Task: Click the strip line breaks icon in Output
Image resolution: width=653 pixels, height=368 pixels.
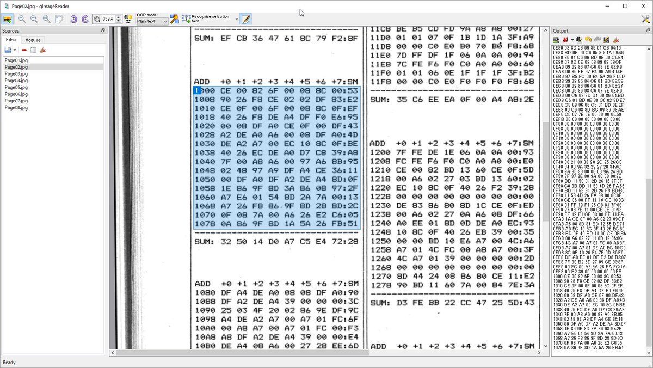Action: [x=565, y=40]
